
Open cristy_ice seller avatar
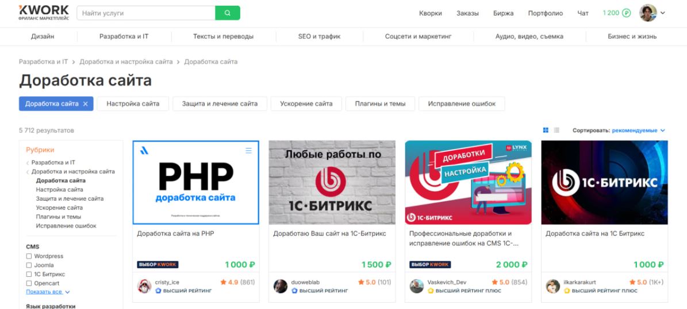click(144, 286)
